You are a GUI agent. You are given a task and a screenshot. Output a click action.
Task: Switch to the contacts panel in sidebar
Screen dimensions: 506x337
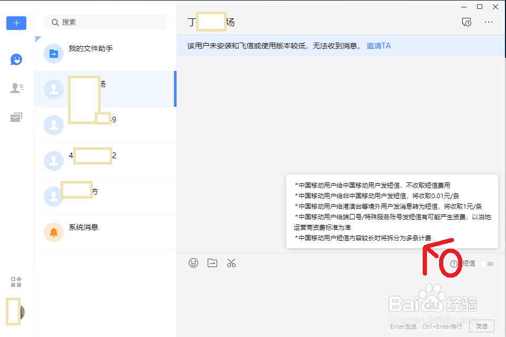tap(16, 88)
